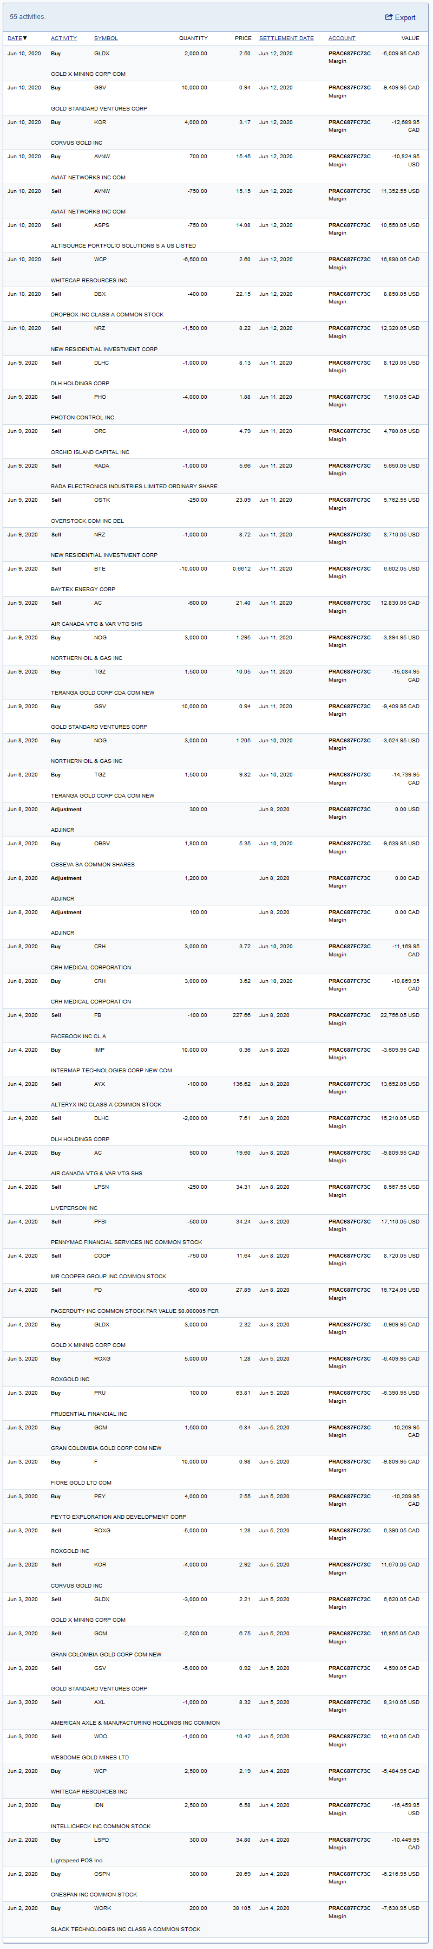Sort by the Activity column header
The image size is (433, 1949).
point(63,38)
